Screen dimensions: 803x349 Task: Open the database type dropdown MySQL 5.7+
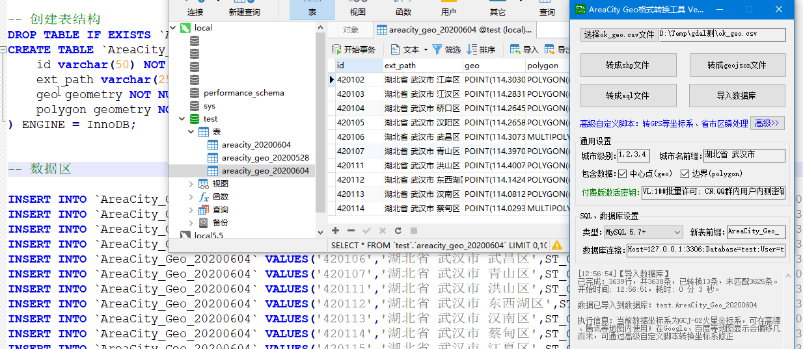(642, 232)
